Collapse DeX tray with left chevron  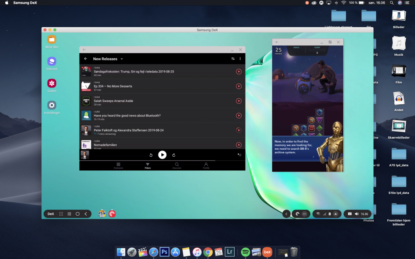click(286, 214)
